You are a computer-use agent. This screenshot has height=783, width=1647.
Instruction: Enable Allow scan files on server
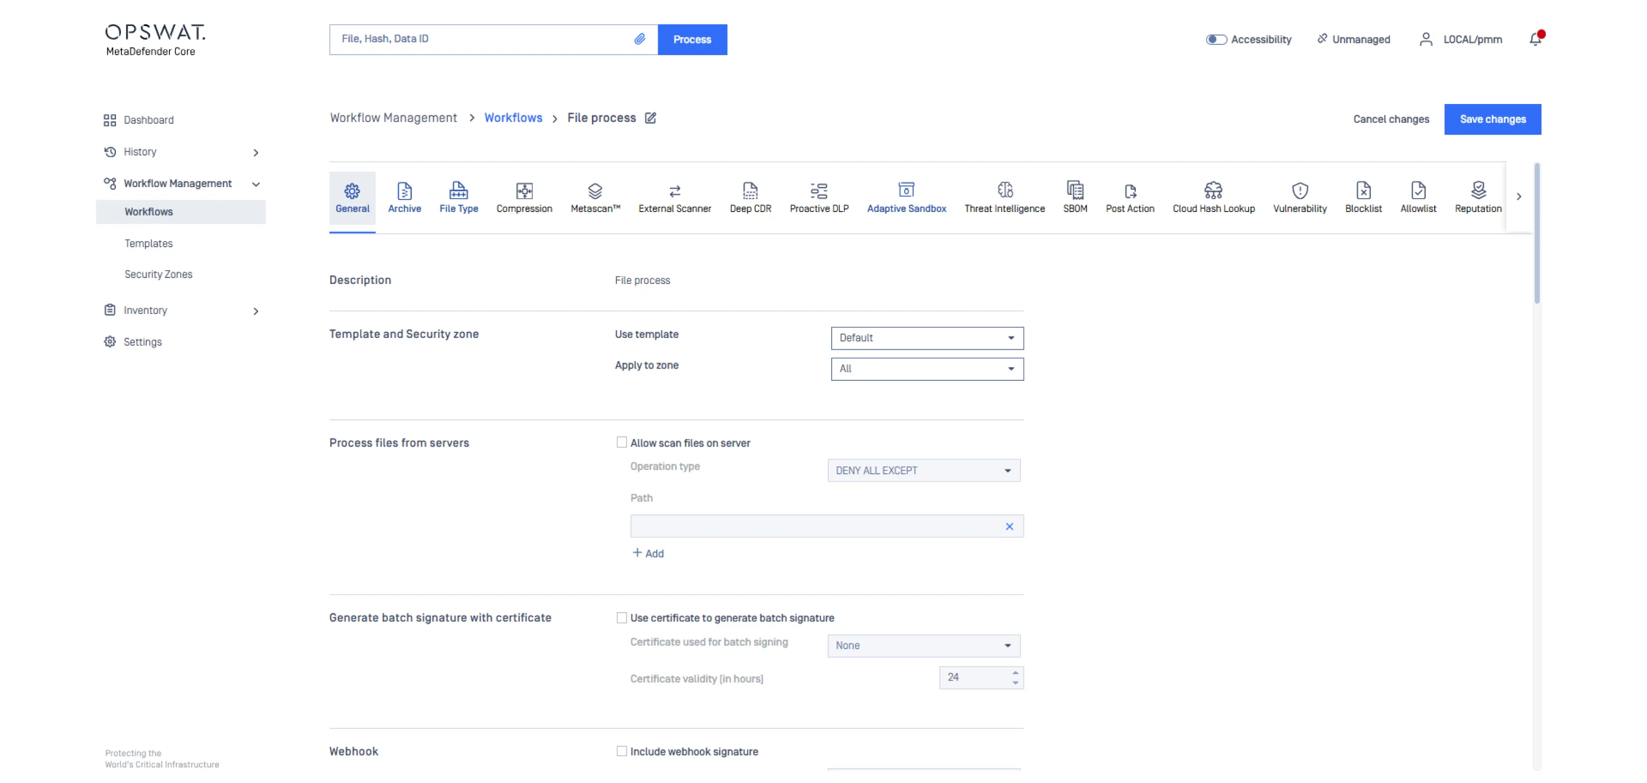point(621,442)
